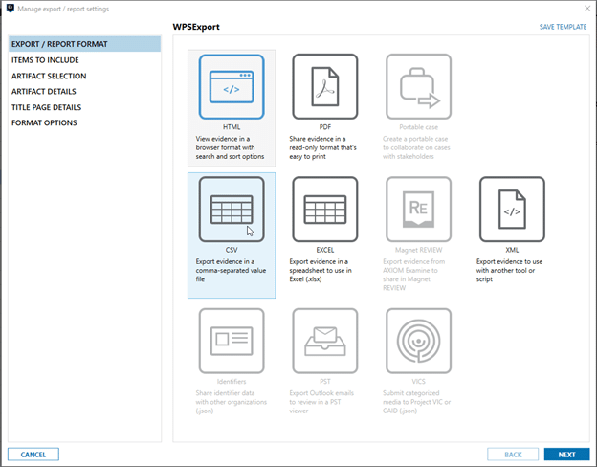The width and height of the screenshot is (597, 467).
Task: Click the Portable case briefcase icon
Action: tap(418, 87)
